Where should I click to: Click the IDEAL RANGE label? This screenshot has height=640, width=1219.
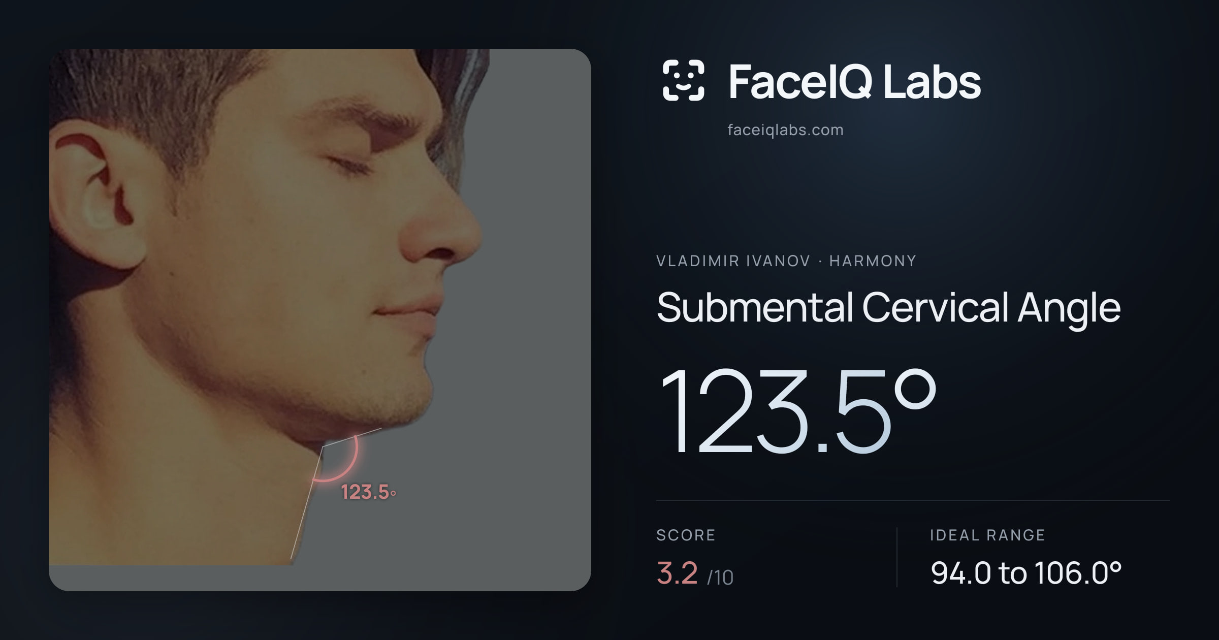[987, 535]
